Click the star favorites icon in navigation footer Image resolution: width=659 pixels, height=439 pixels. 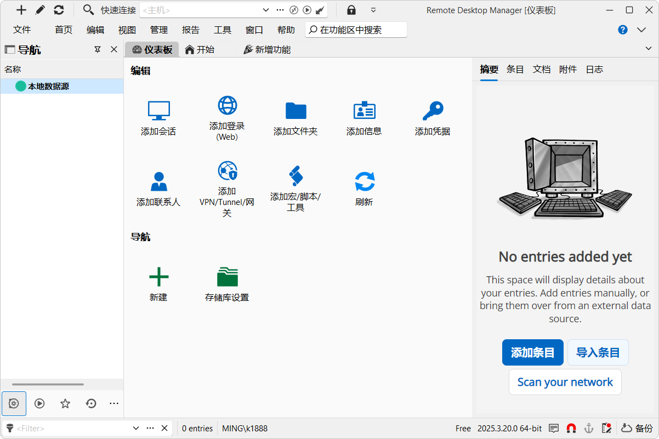coord(65,403)
